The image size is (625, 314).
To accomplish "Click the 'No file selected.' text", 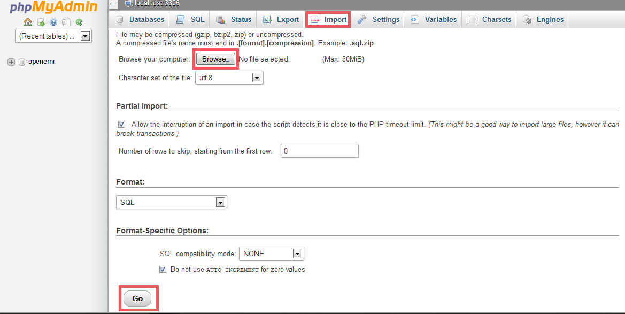I will click(264, 59).
